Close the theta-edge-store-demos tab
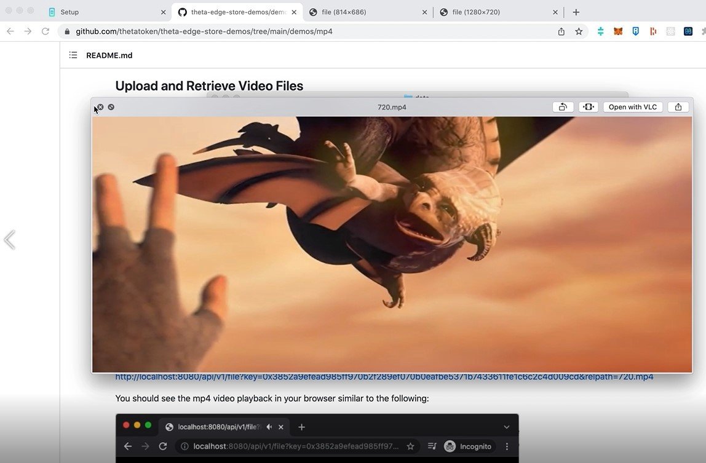 pyautogui.click(x=294, y=12)
